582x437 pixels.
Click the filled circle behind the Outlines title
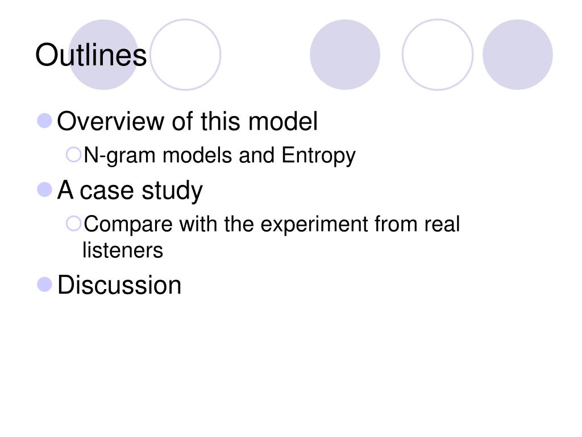[x=103, y=55]
